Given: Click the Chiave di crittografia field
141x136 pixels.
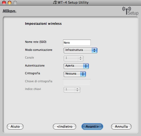Looking at the screenshot, I should (x=77, y=82).
